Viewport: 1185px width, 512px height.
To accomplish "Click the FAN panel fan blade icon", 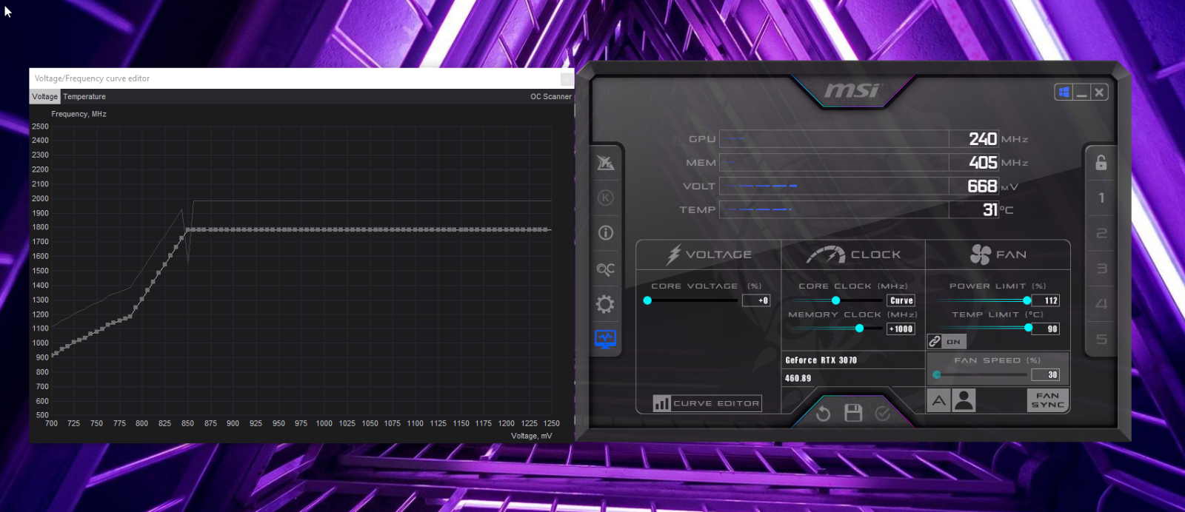I will tap(981, 255).
